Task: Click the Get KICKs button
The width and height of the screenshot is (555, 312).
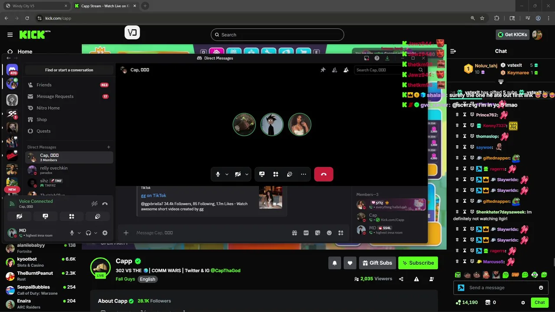Action: tap(512, 35)
